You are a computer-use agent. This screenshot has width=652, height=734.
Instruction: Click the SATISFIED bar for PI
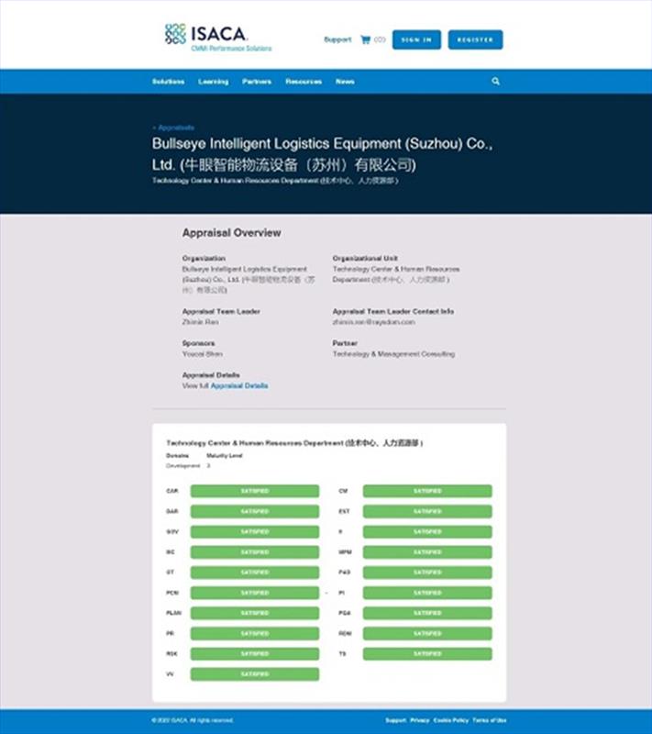pos(427,593)
